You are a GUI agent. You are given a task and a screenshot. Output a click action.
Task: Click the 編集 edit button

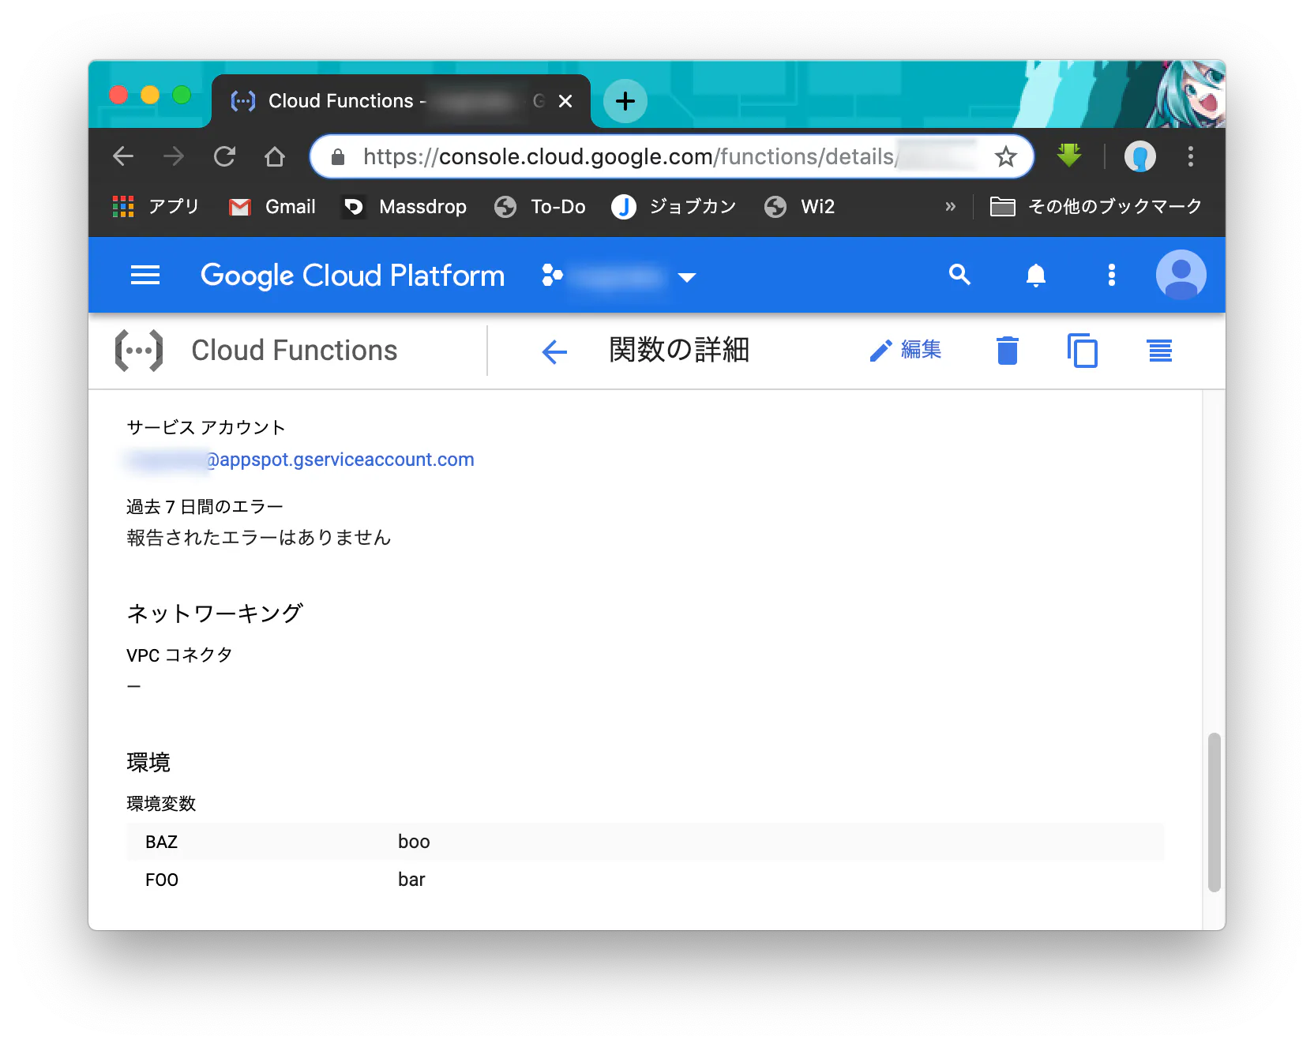point(906,350)
